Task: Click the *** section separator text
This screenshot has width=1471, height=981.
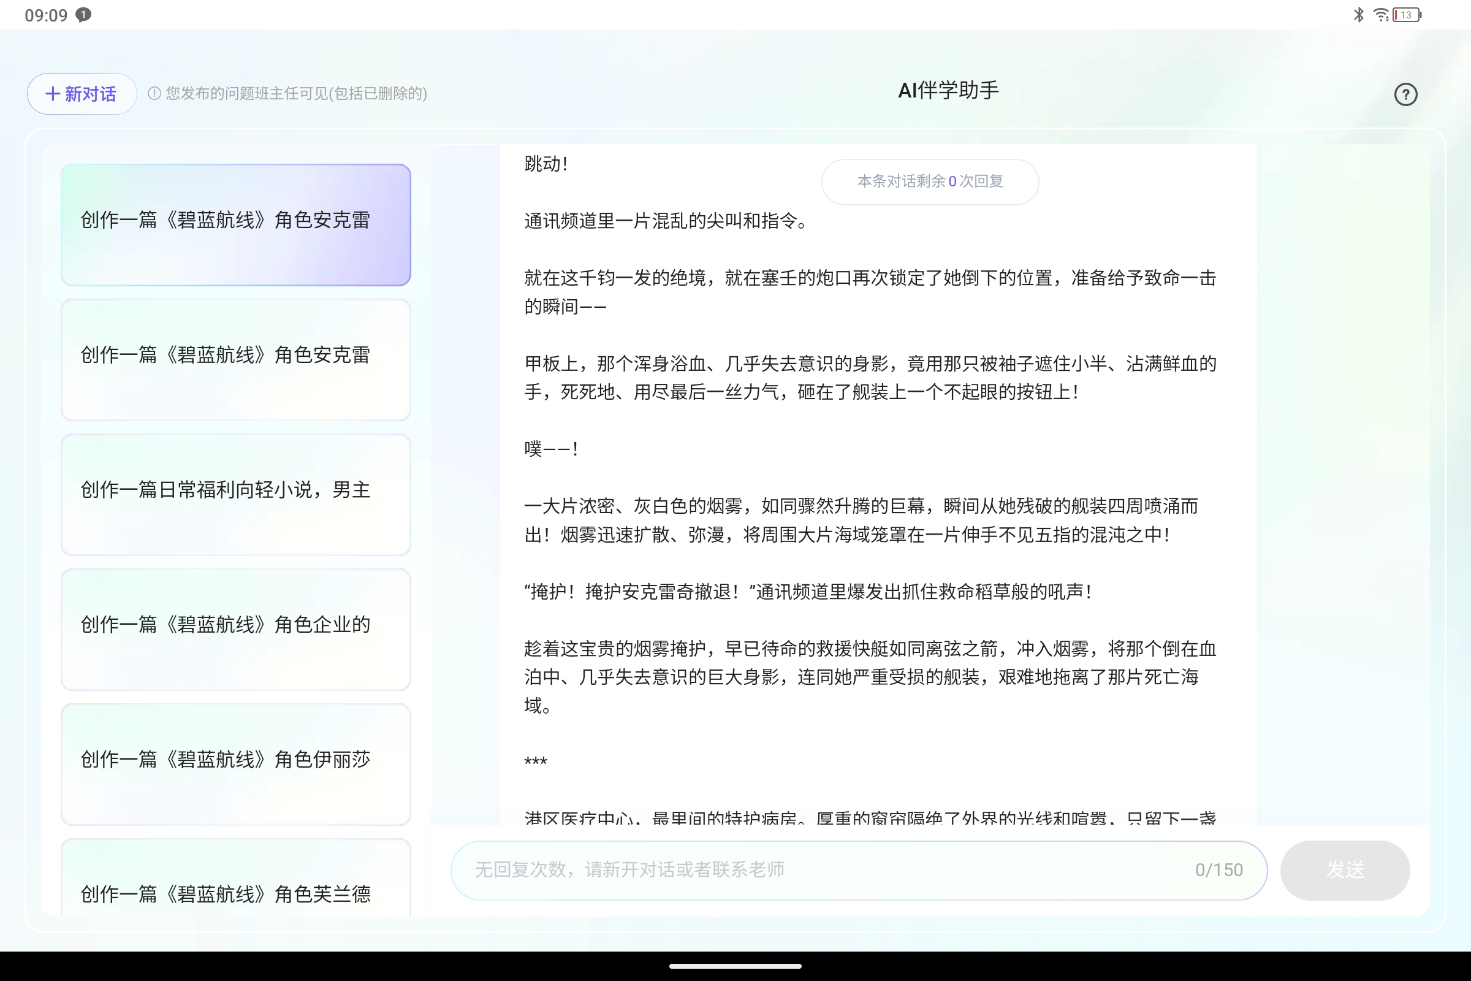Action: [x=535, y=762]
